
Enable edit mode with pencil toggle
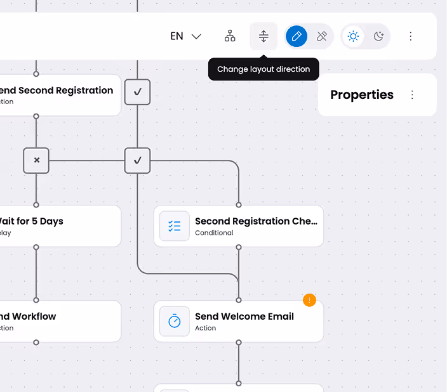(297, 36)
